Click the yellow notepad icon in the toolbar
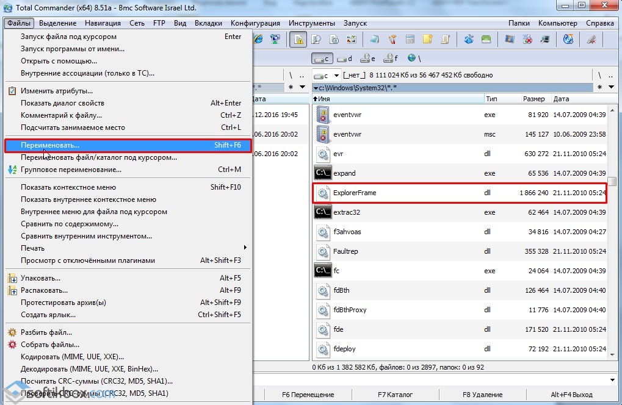This screenshot has height=405, width=622. (x=428, y=40)
